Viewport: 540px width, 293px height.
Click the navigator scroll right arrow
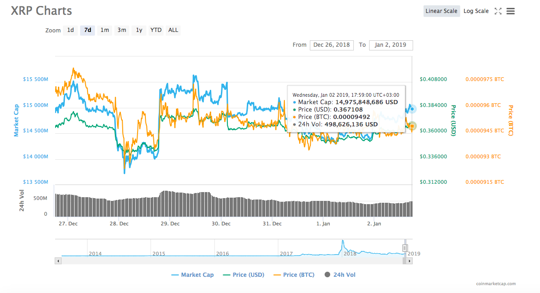click(409, 261)
